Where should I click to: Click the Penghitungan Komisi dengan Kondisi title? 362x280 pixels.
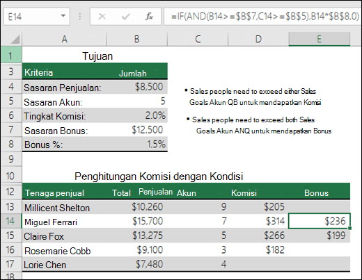(159, 176)
